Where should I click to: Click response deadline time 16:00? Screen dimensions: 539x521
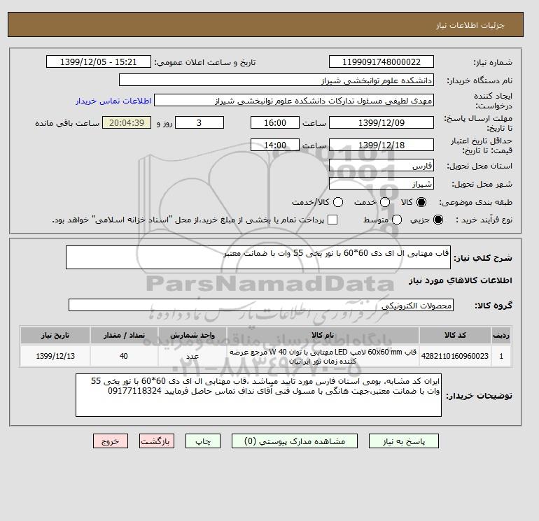click(x=275, y=122)
